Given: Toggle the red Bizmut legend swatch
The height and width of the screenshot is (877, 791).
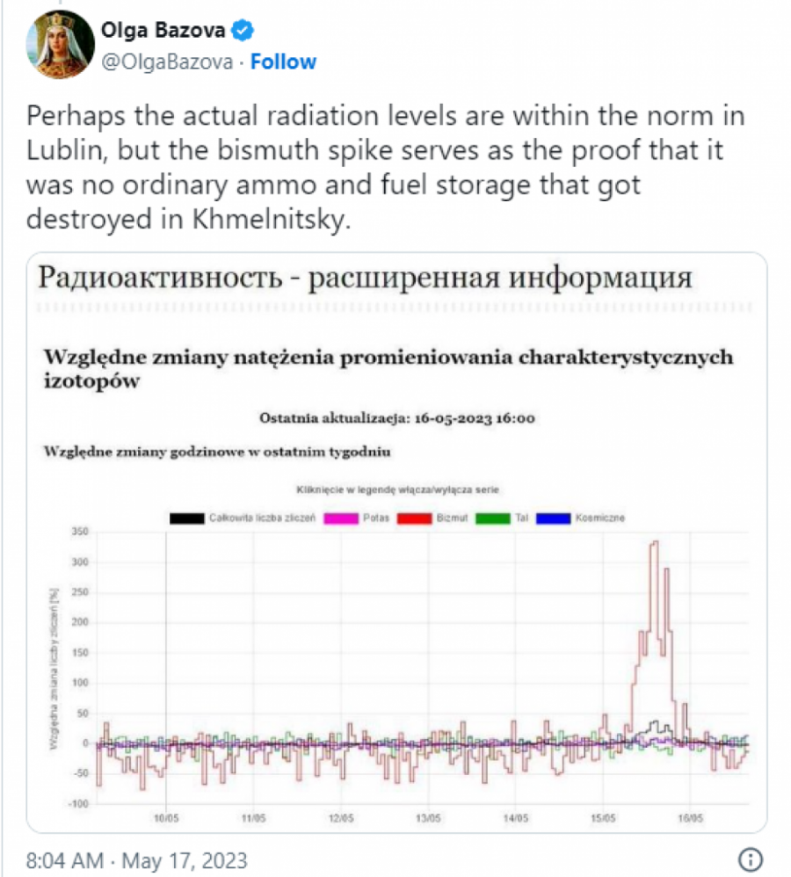Looking at the screenshot, I should pos(417,518).
